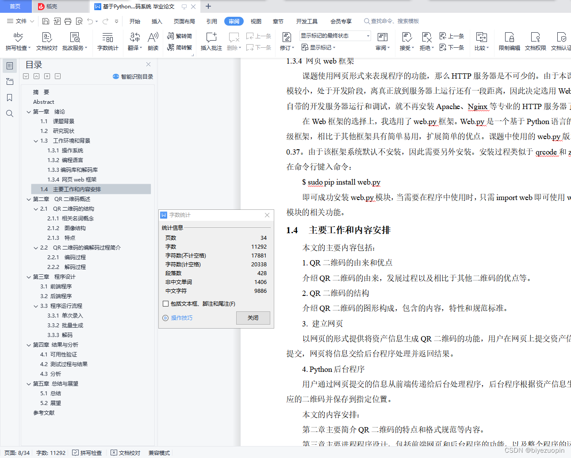This screenshot has width=571, height=458.
Task: Collapse 第二章 QR二维码概述 node
Action: point(29,199)
